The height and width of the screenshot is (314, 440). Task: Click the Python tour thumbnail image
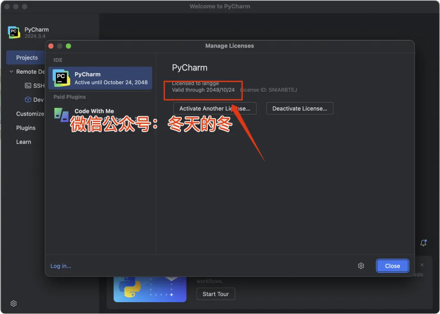150,289
